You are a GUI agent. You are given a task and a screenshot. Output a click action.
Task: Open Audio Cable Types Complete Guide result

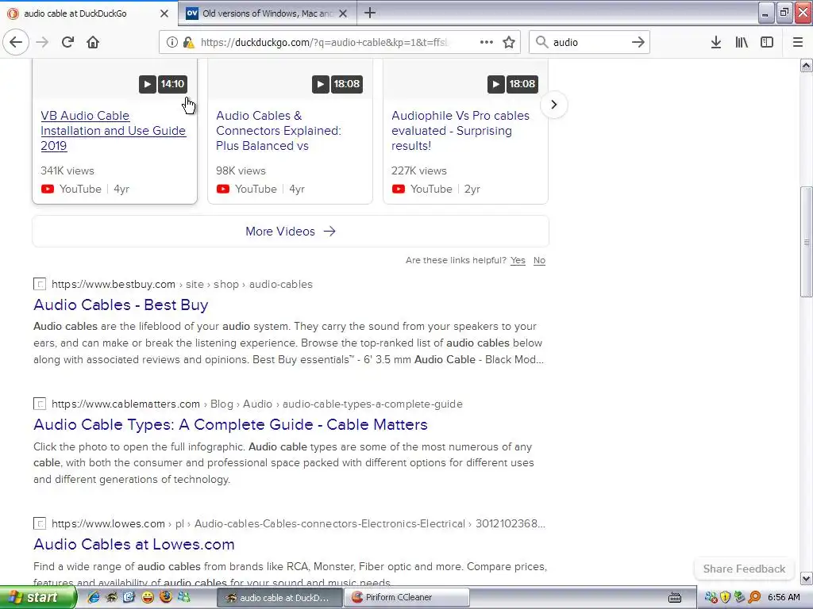pyautogui.click(x=231, y=425)
